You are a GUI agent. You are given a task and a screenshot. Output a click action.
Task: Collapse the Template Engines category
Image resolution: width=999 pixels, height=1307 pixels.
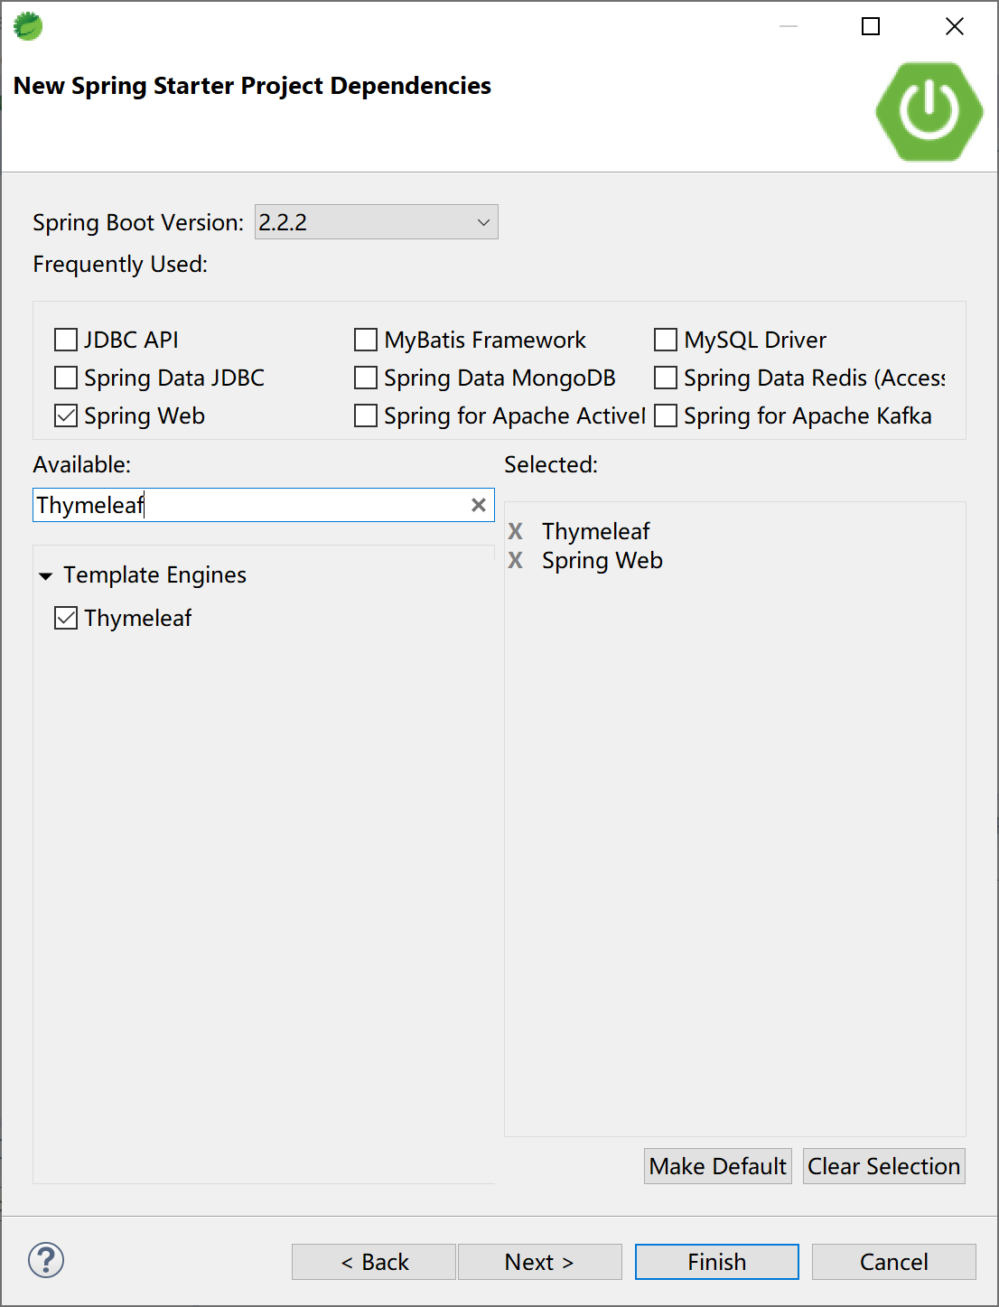tap(46, 575)
